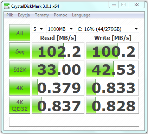Image resolution: width=148 pixels, height=134 pixels.
Task: Open the Pomoc menu
Action: tap(60, 15)
